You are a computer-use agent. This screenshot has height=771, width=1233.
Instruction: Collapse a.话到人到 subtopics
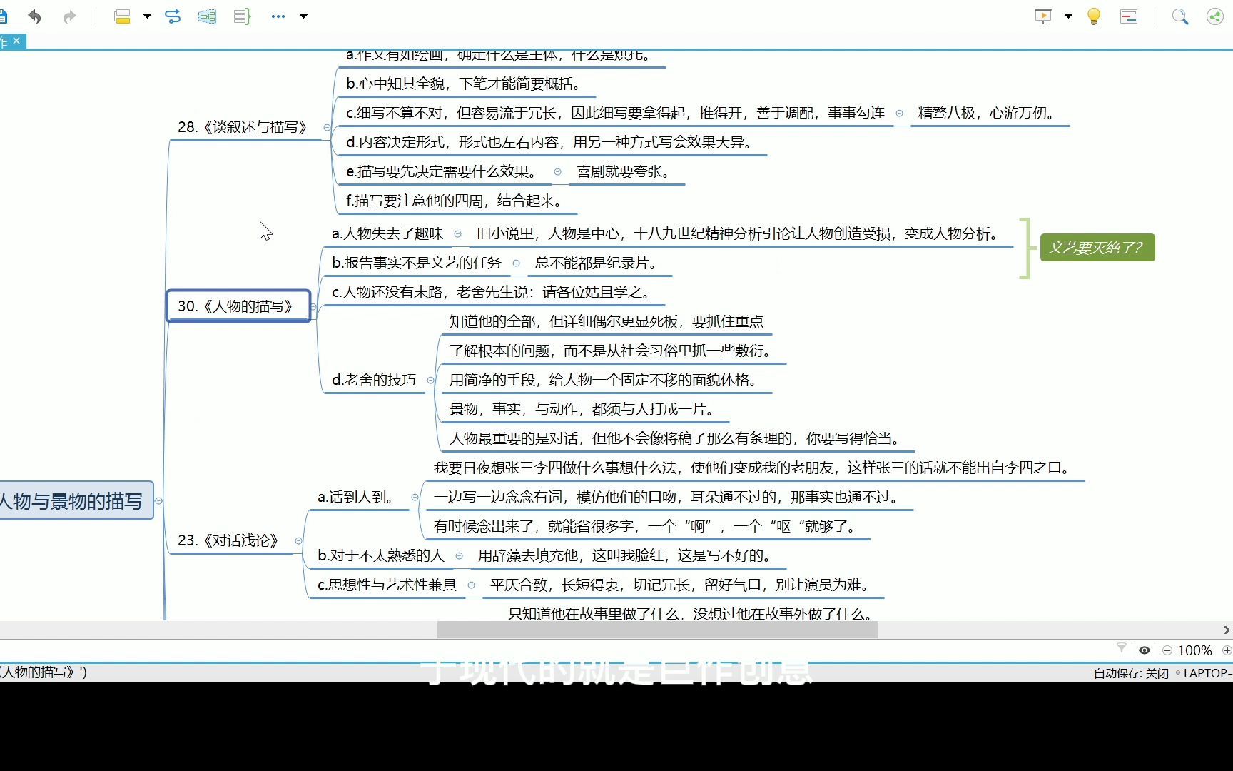click(x=415, y=497)
